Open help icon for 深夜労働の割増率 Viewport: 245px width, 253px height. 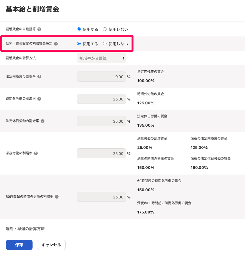[36, 153]
